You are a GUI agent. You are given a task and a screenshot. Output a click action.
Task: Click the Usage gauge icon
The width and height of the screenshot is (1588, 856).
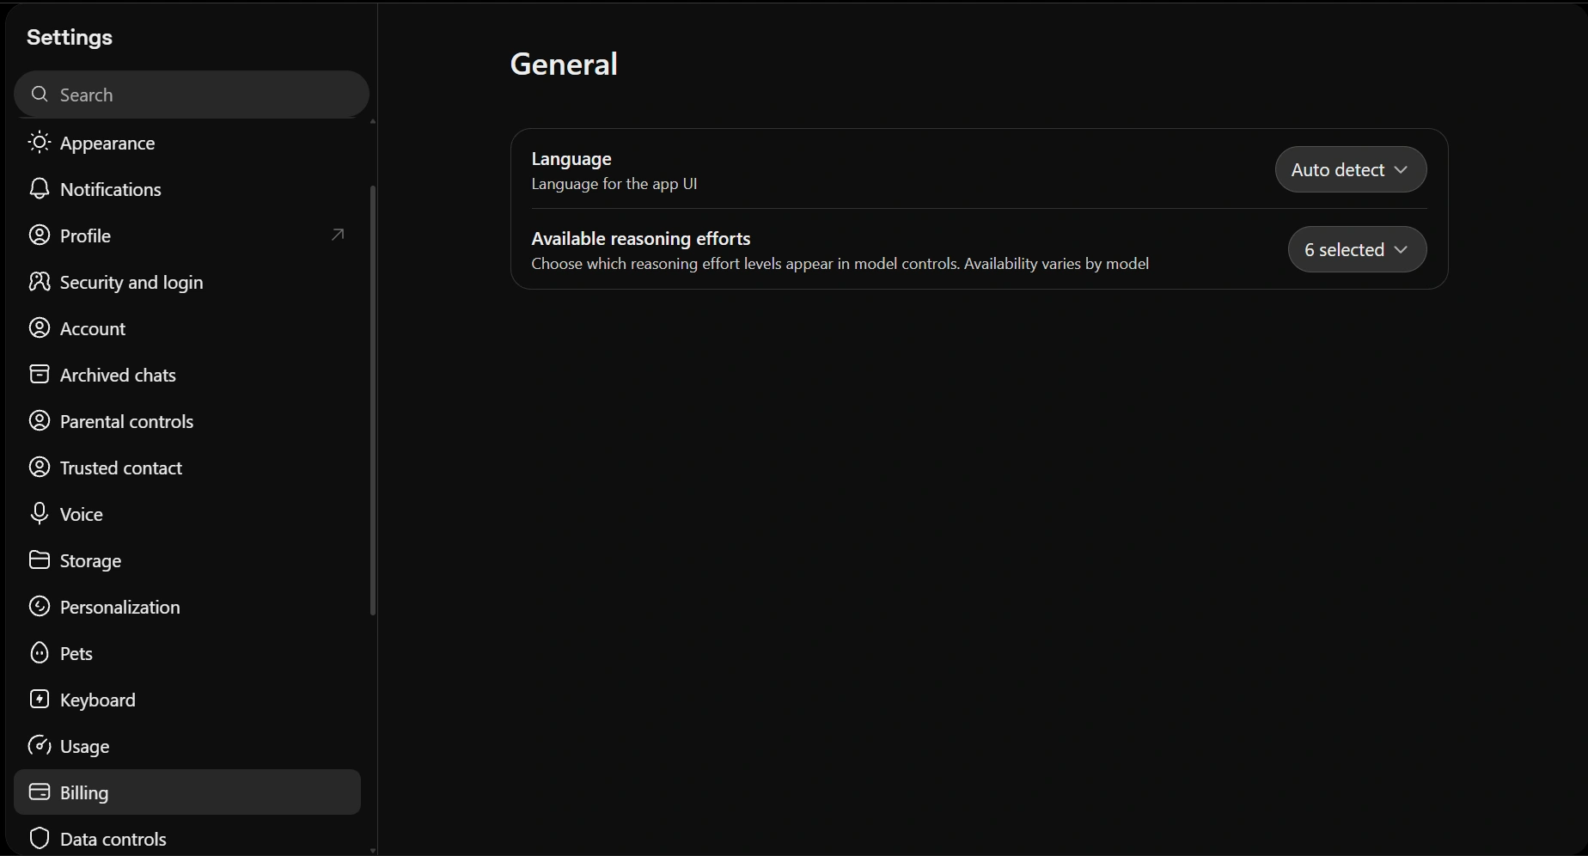pos(39,746)
